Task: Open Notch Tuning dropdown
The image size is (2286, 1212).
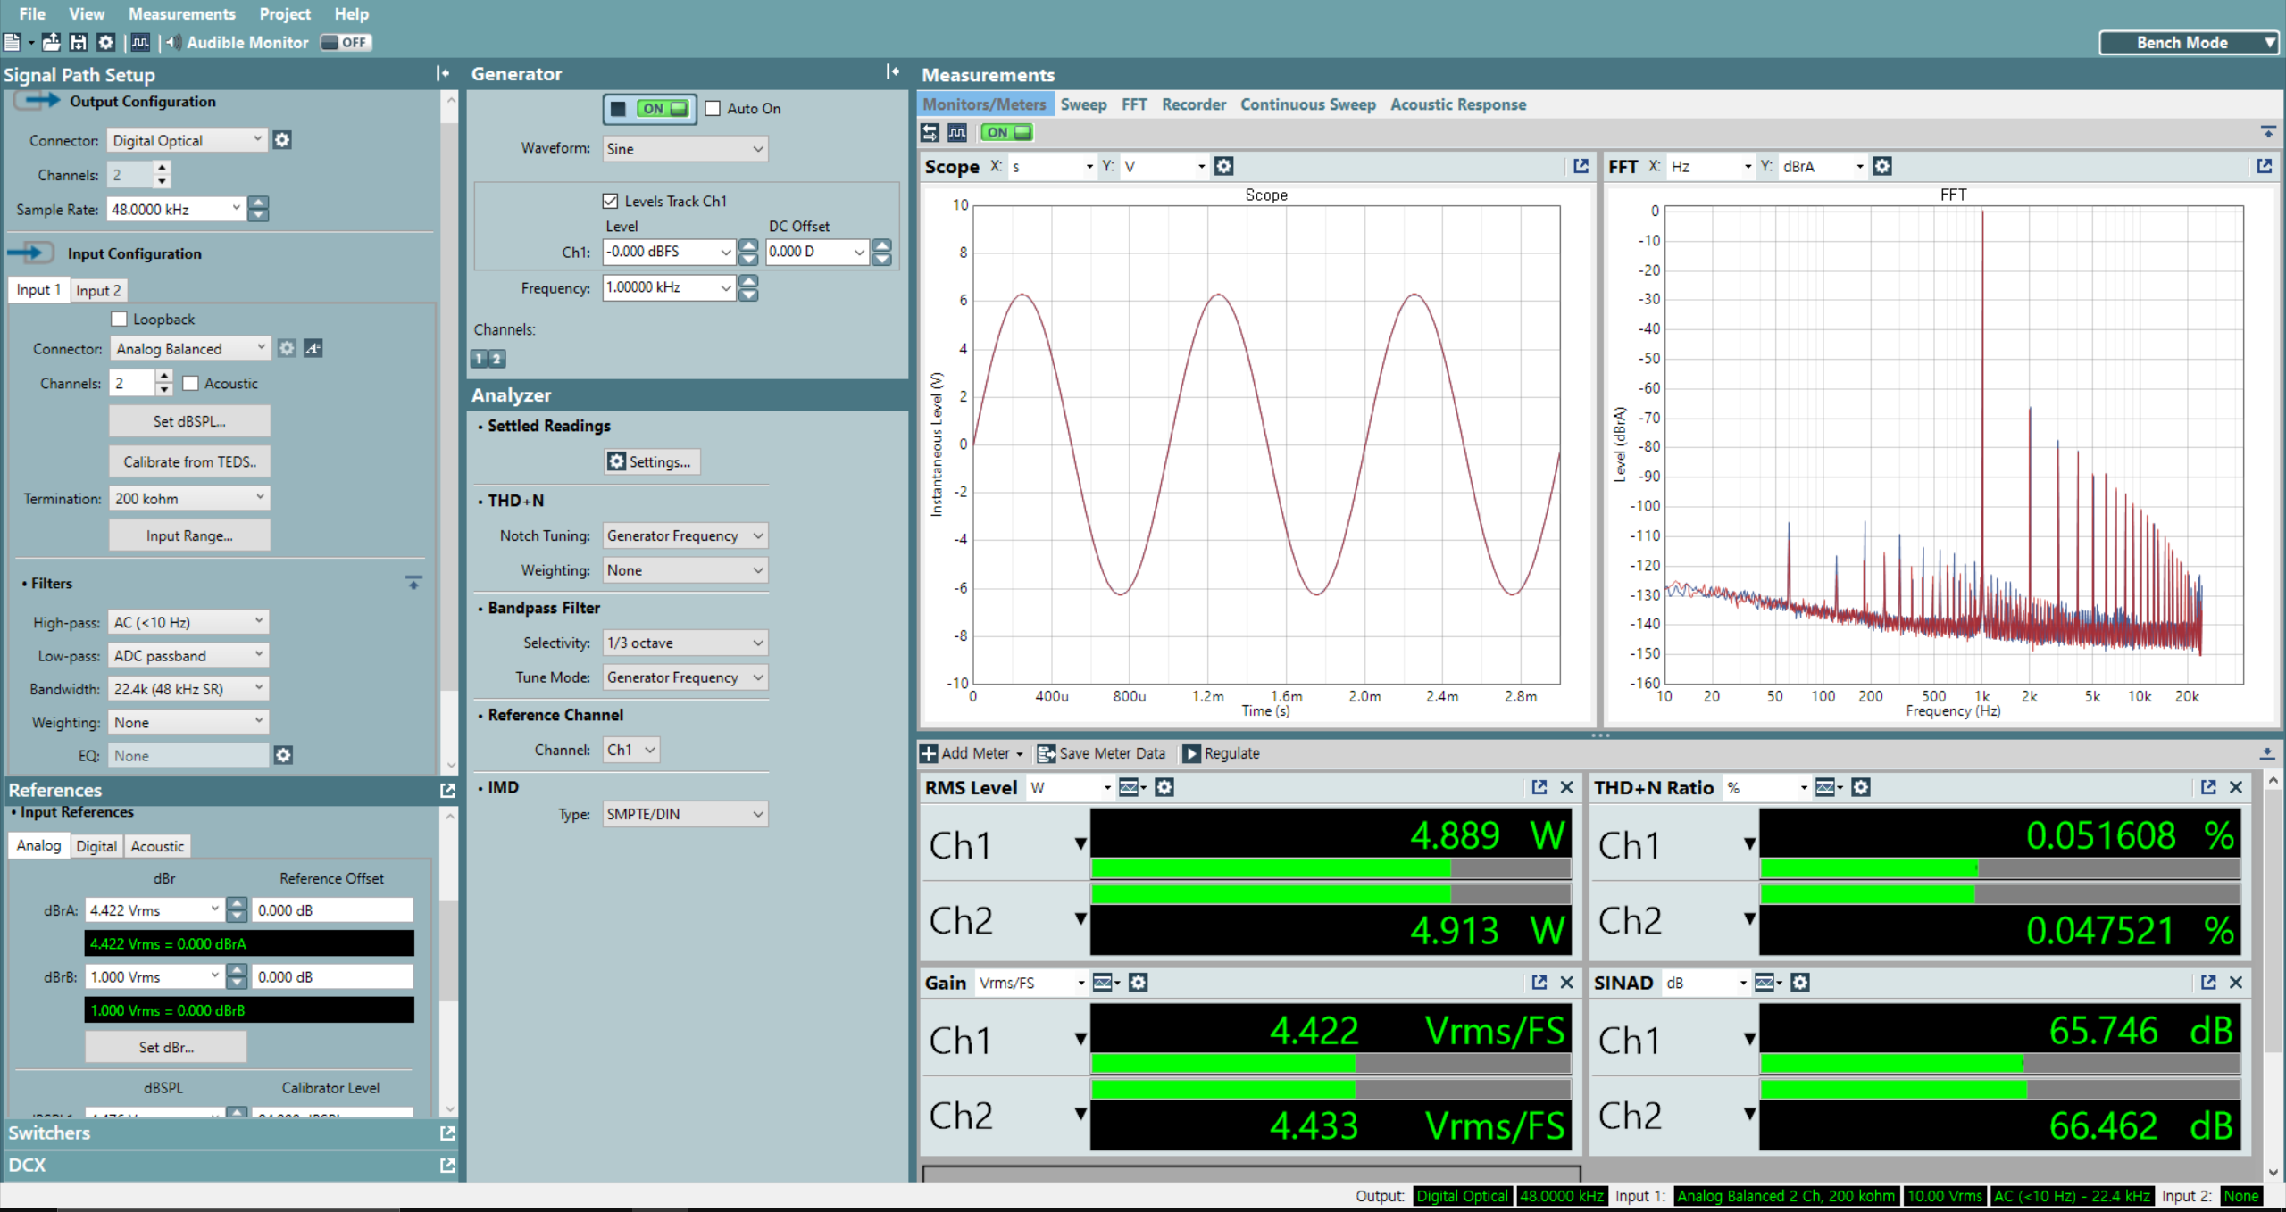Action: pos(685,536)
